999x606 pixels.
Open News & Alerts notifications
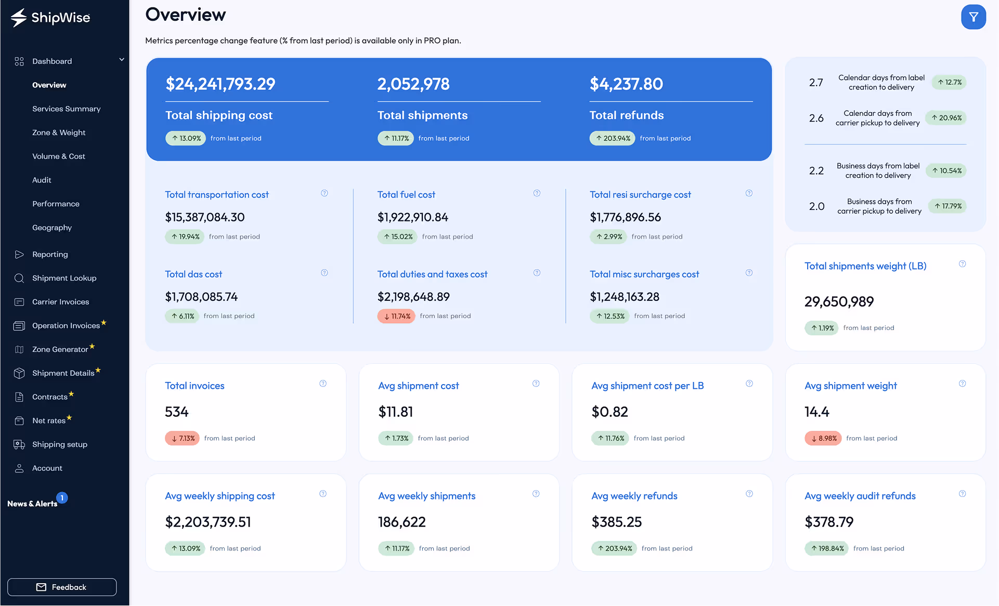(x=32, y=503)
